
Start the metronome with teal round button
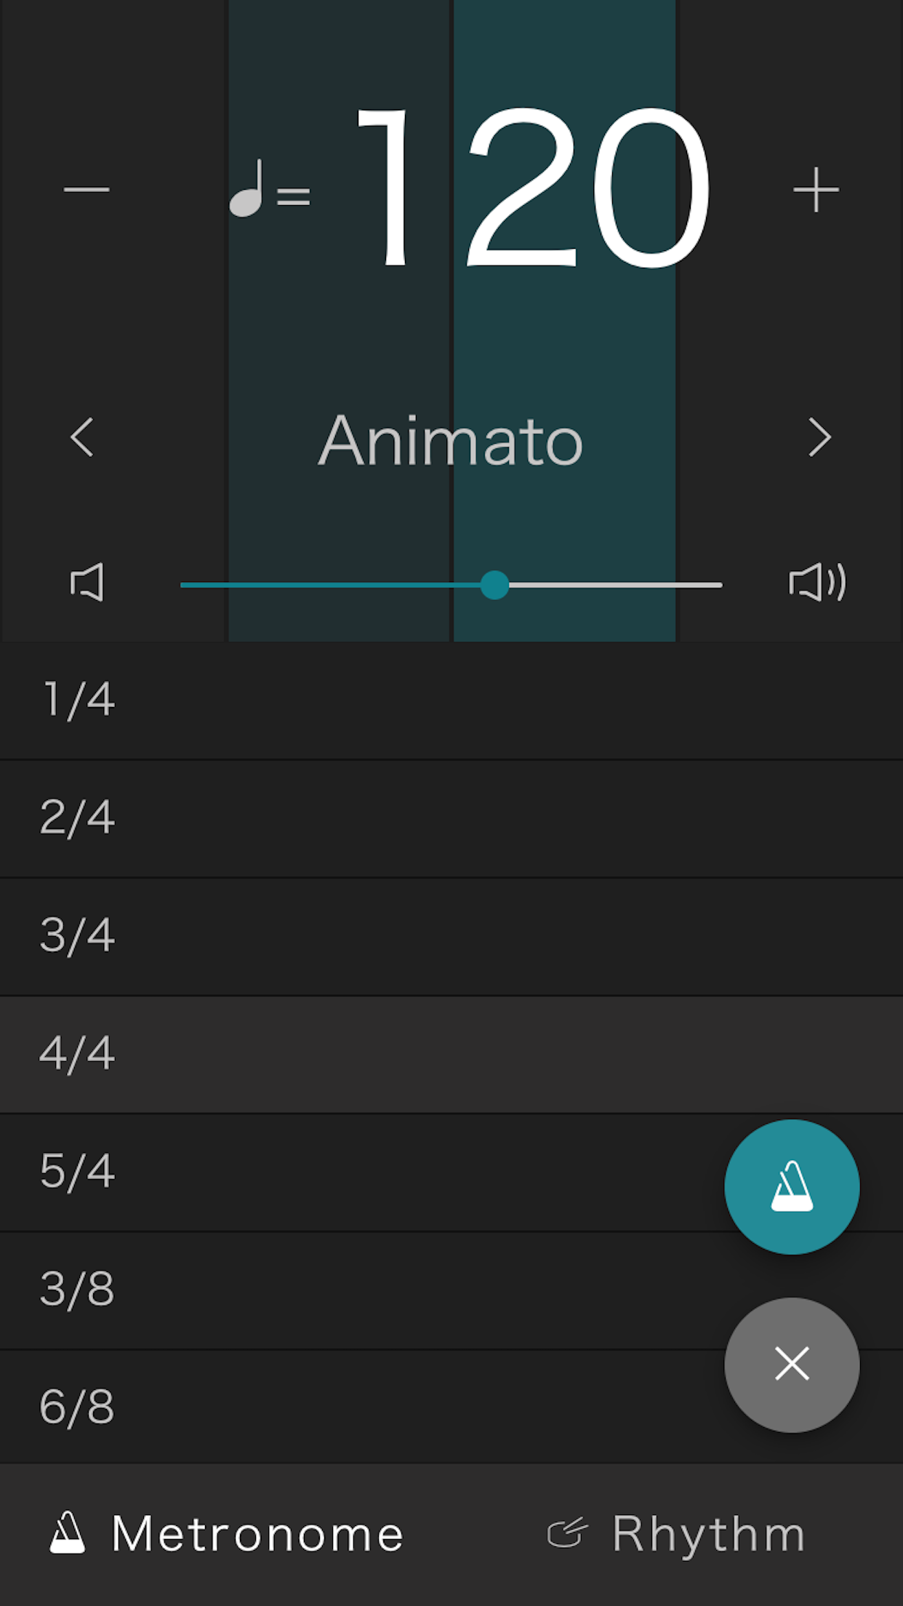[x=792, y=1186]
